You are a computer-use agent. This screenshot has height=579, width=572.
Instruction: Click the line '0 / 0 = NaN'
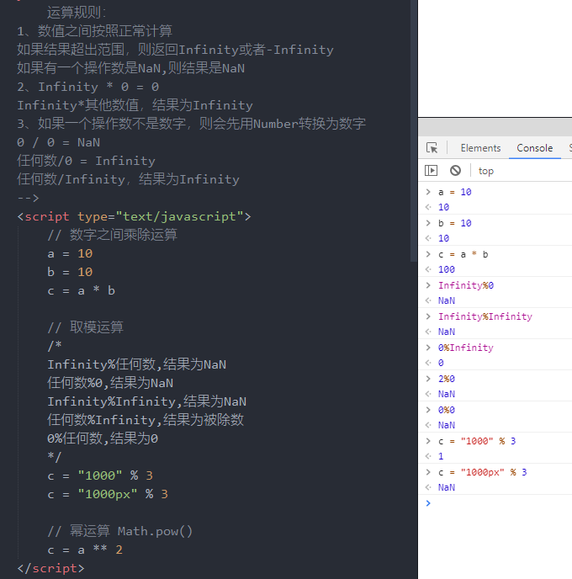(58, 142)
